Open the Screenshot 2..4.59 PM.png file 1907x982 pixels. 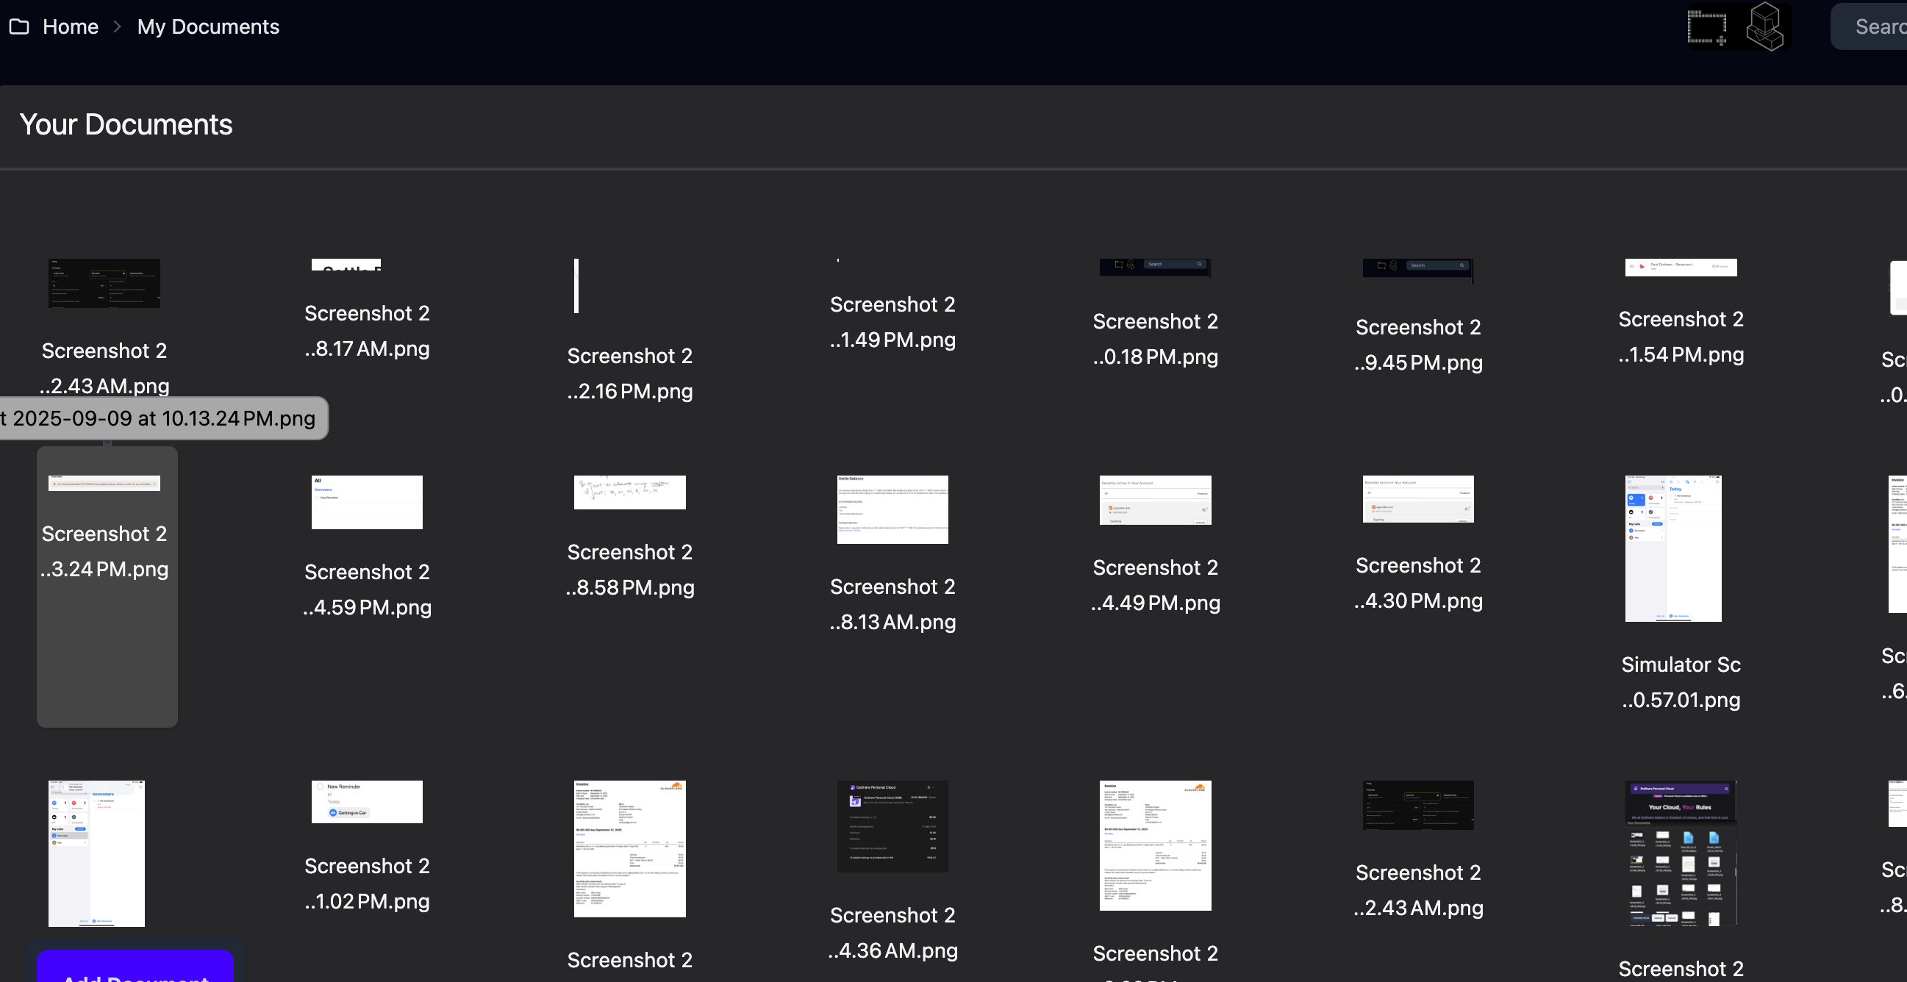point(365,502)
